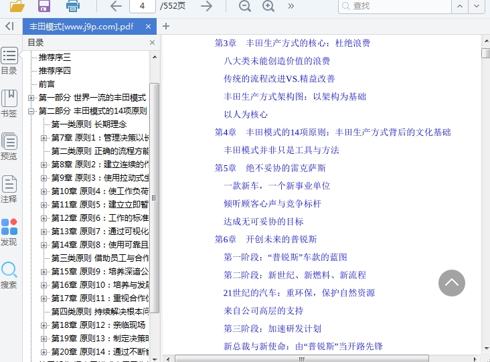Expand 第14章 原则8 tree node
This screenshot has width=490, height=362.
[44, 245]
